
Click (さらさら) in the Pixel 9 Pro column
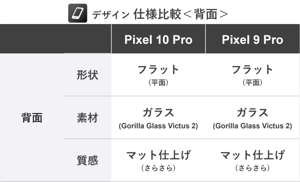coord(253,168)
